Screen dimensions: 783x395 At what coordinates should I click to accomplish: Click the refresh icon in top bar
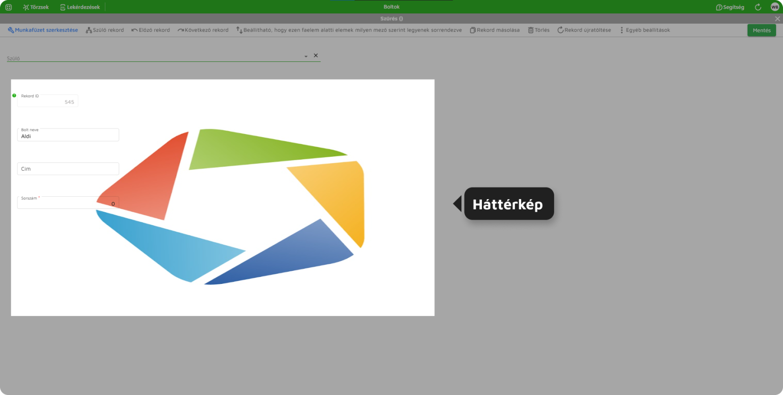pyautogui.click(x=758, y=7)
